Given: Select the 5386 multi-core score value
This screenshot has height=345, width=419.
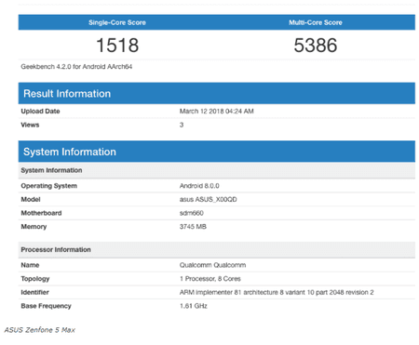Looking at the screenshot, I should 316,46.
